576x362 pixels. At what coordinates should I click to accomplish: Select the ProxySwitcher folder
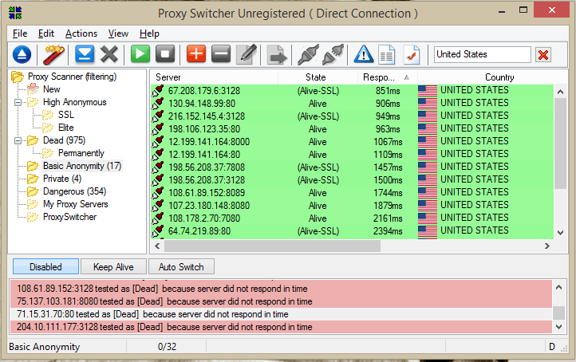[x=69, y=217]
